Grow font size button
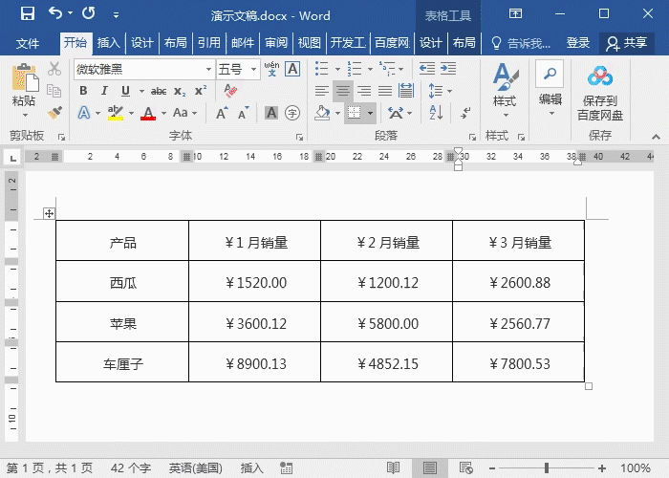The image size is (669, 478). pos(222,113)
